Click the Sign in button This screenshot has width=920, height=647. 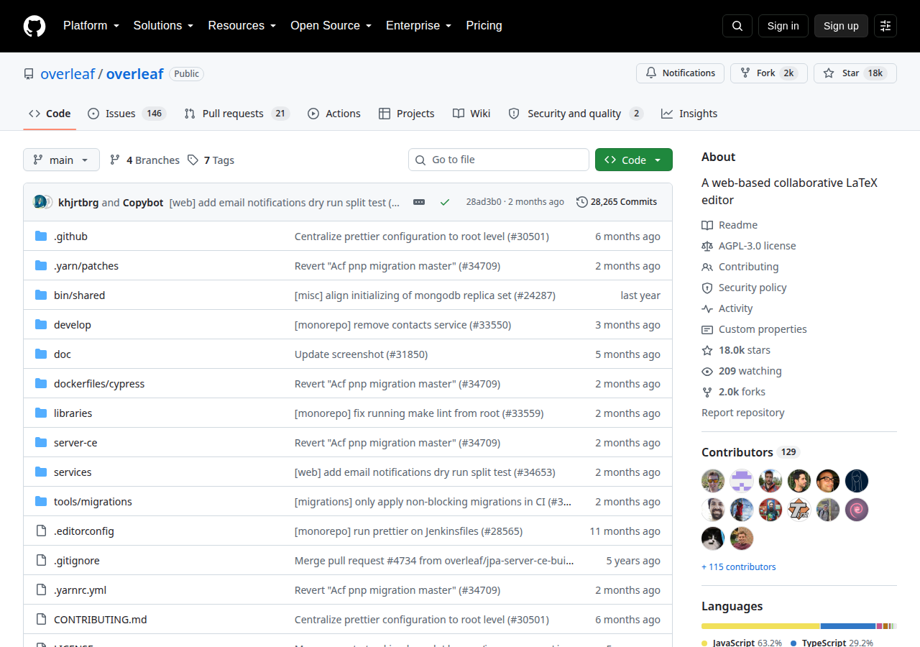pos(783,26)
